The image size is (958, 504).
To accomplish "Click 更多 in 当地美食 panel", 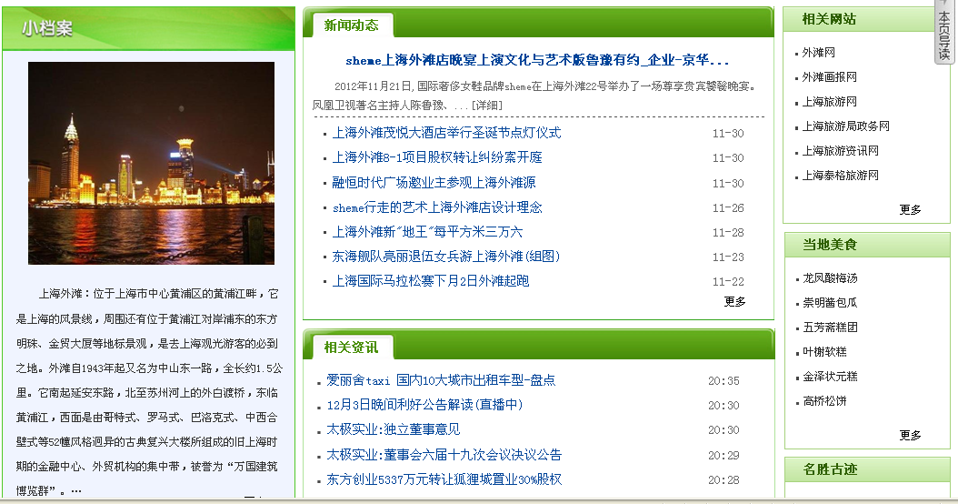I will (910, 435).
